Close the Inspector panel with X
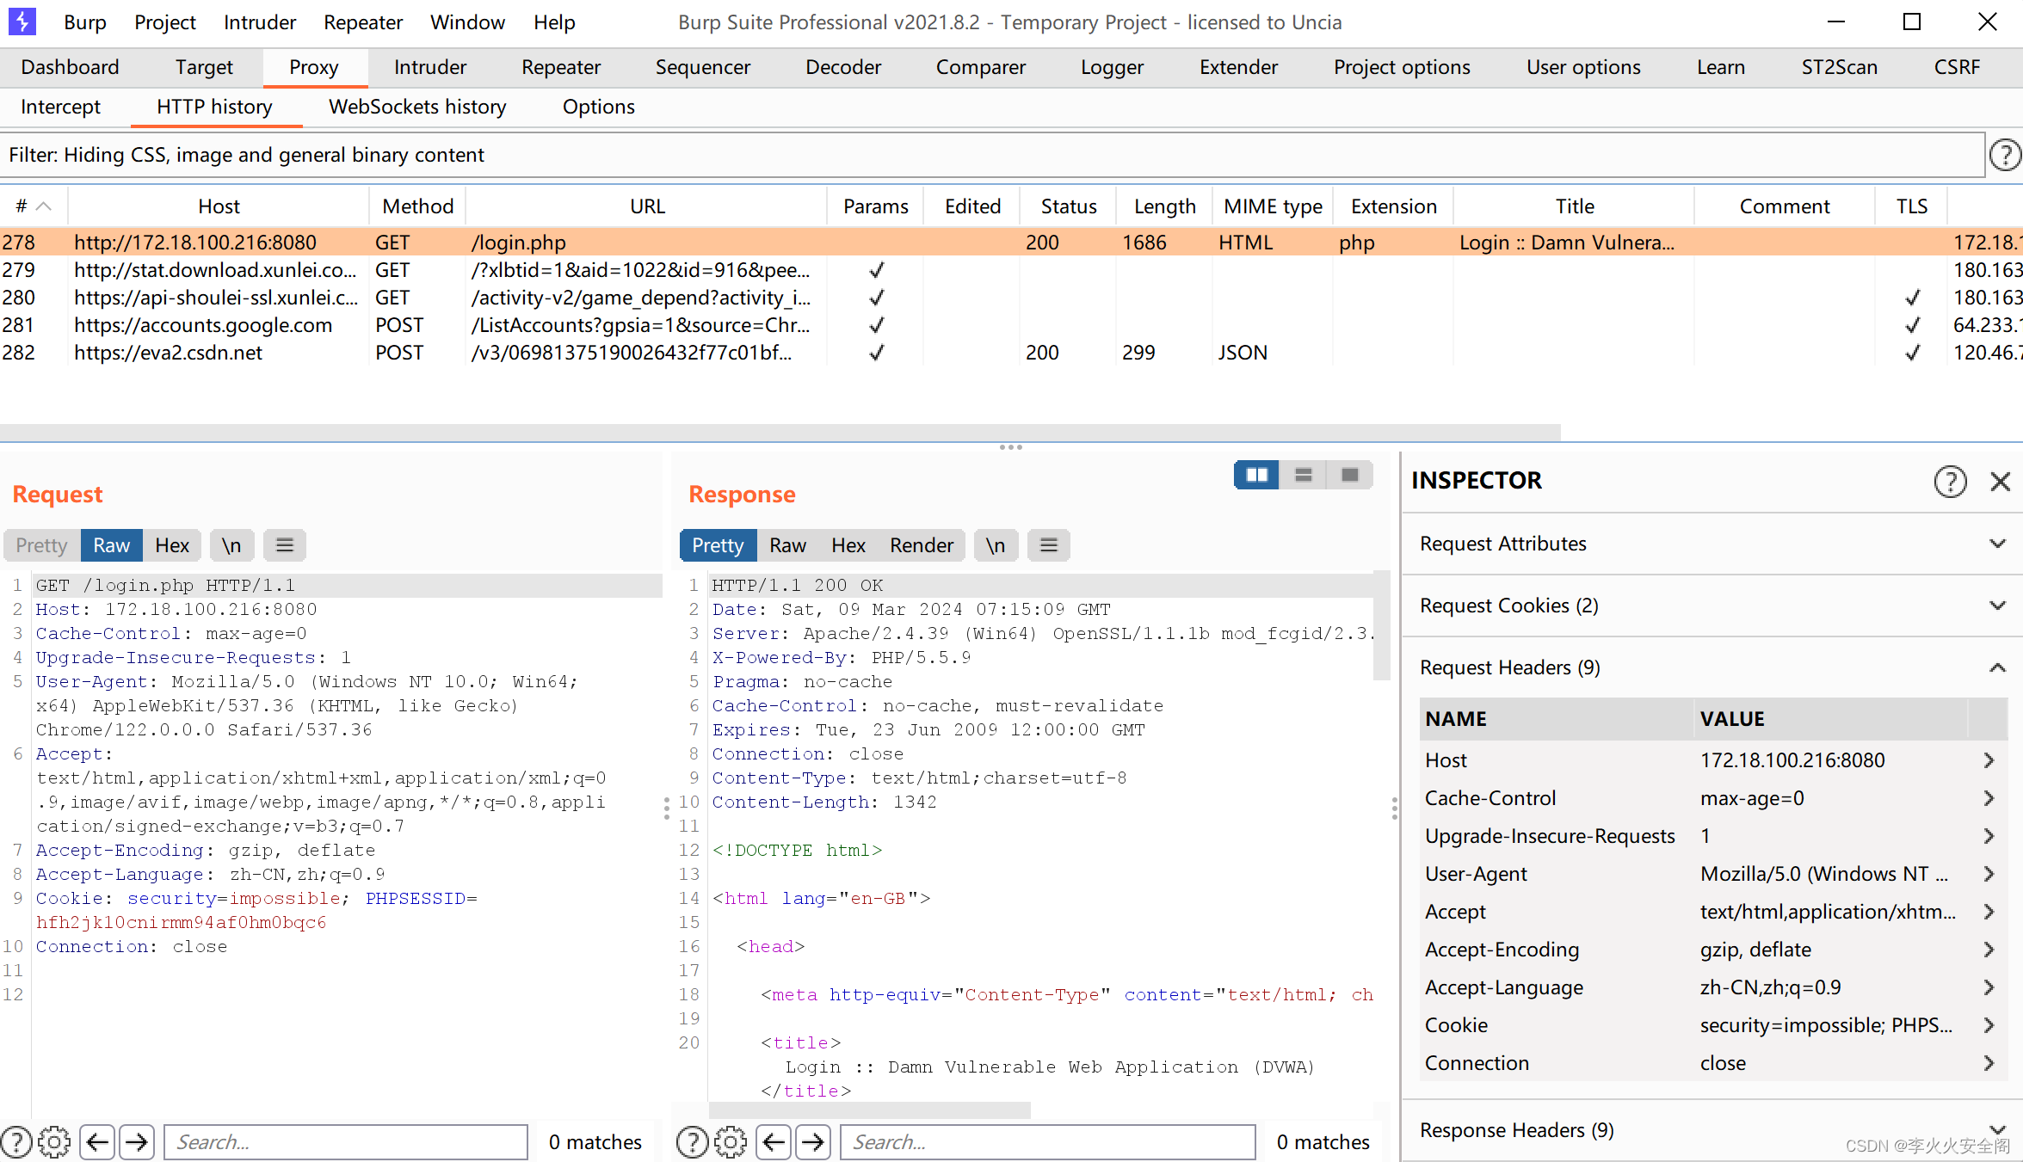Viewport: 2023px width, 1162px height. (2000, 482)
